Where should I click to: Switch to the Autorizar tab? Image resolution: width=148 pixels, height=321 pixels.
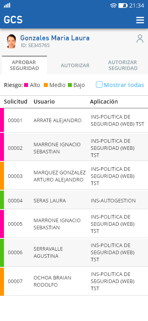[x=75, y=65]
